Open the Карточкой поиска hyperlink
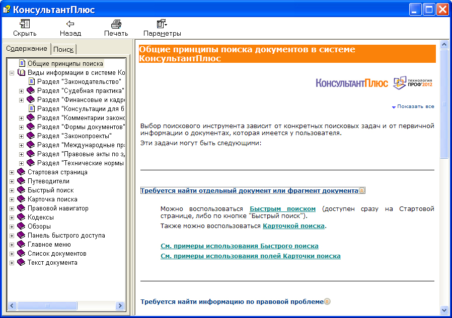 pyautogui.click(x=293, y=226)
